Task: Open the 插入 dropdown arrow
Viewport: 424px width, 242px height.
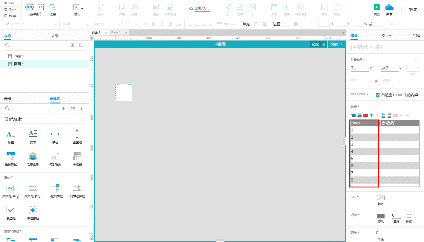Action: point(82,9)
